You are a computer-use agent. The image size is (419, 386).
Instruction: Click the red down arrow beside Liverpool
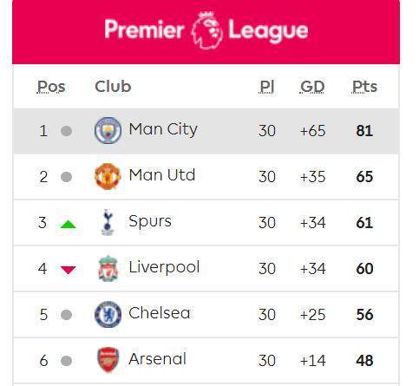coord(69,270)
